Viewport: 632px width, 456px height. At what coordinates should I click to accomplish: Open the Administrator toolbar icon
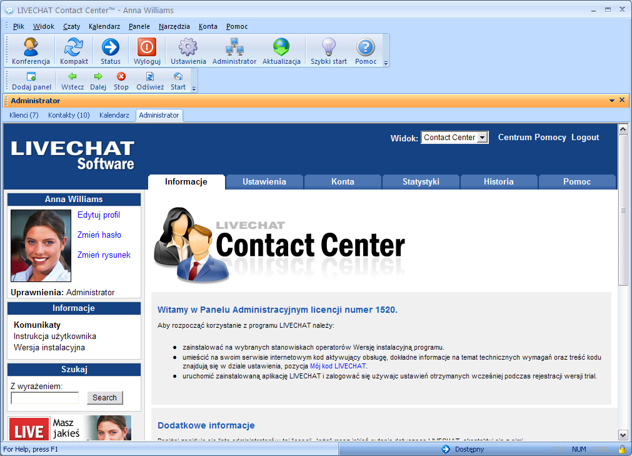234,51
